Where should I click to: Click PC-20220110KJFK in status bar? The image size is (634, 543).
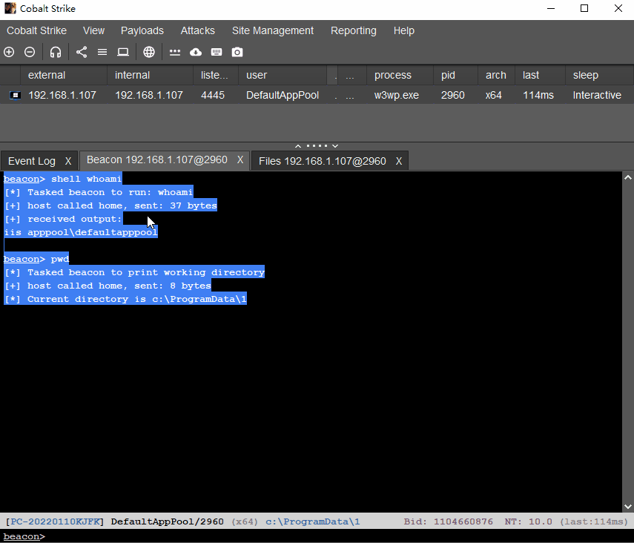point(55,521)
